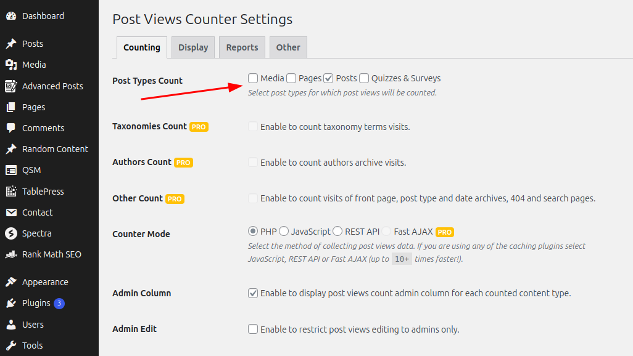Select the JavaScript counter mode
Image resolution: width=633 pixels, height=356 pixels.
pyautogui.click(x=284, y=232)
